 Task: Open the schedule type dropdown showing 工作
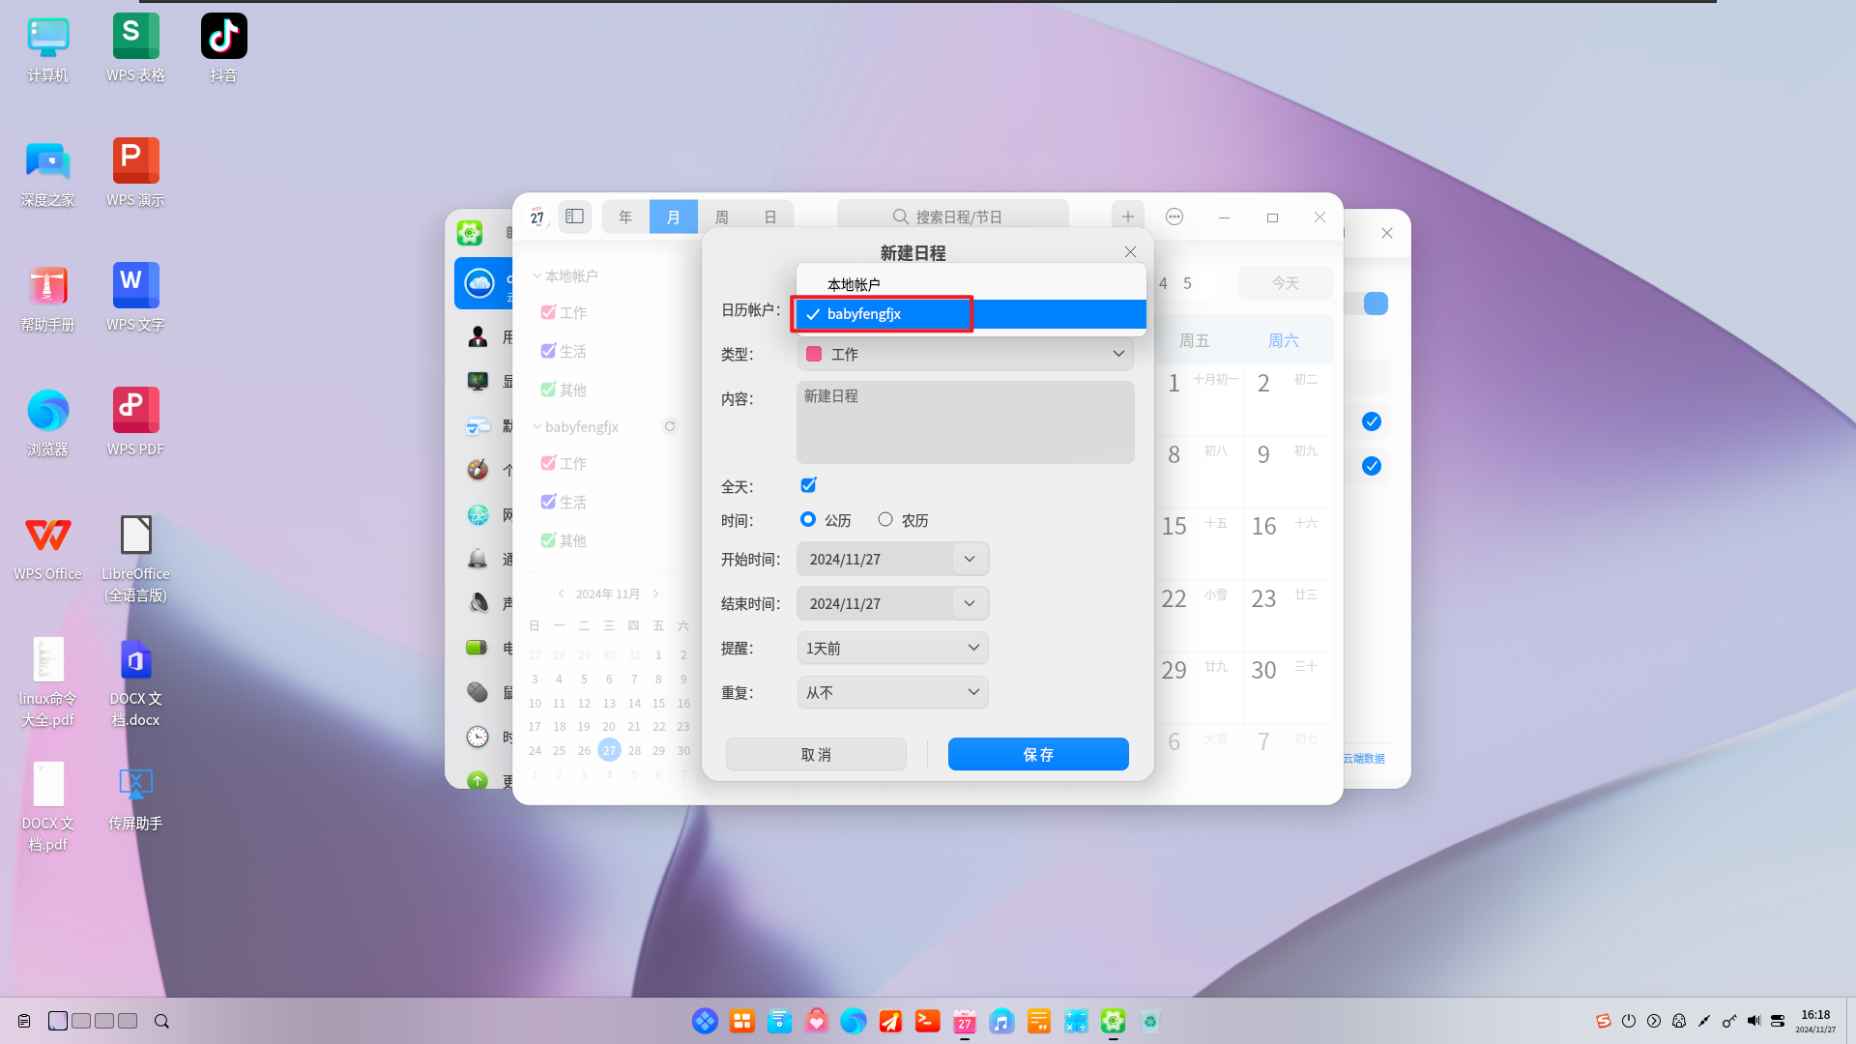(966, 354)
